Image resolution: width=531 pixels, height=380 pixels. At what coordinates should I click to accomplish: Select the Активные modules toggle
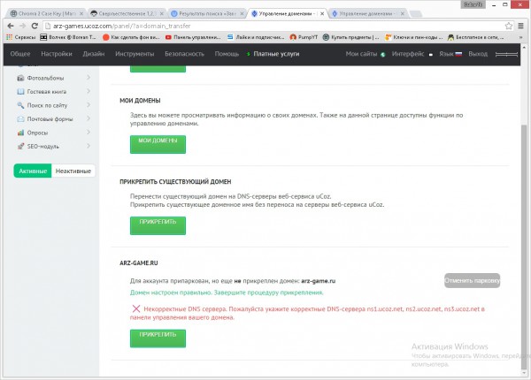coord(33,171)
